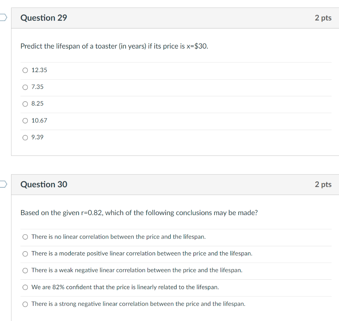
Task: Select the answer 9.39
Action: [x=25, y=137]
